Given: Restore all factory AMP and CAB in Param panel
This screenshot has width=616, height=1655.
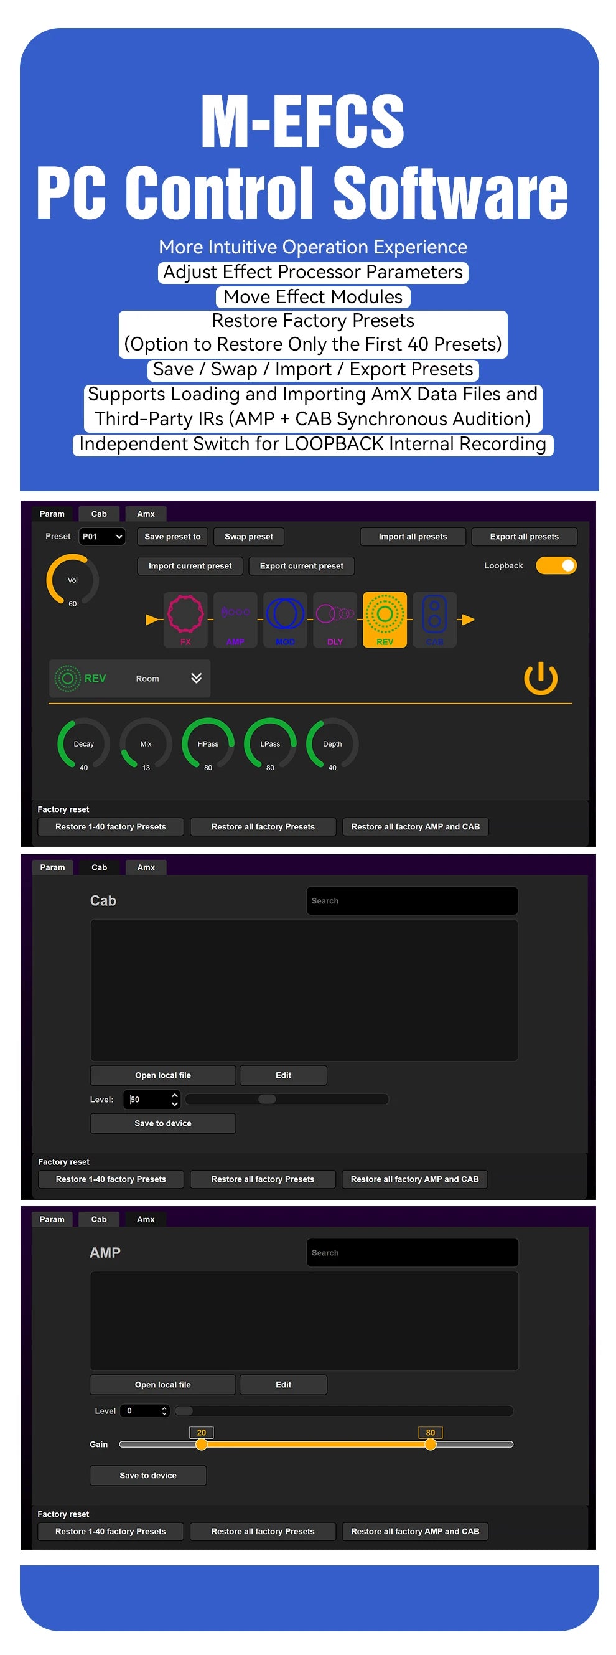Looking at the screenshot, I should (416, 827).
